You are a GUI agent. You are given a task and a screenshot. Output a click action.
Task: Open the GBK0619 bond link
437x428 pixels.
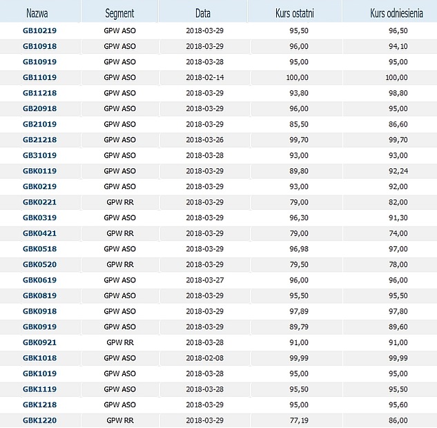tap(39, 280)
